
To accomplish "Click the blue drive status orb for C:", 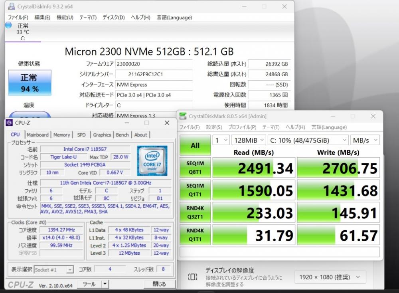I will point(8,25).
